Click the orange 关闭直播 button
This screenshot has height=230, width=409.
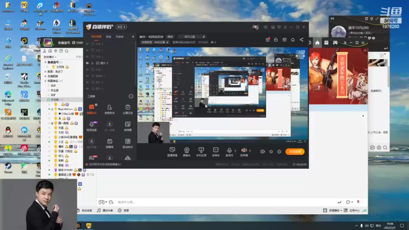click(x=295, y=151)
